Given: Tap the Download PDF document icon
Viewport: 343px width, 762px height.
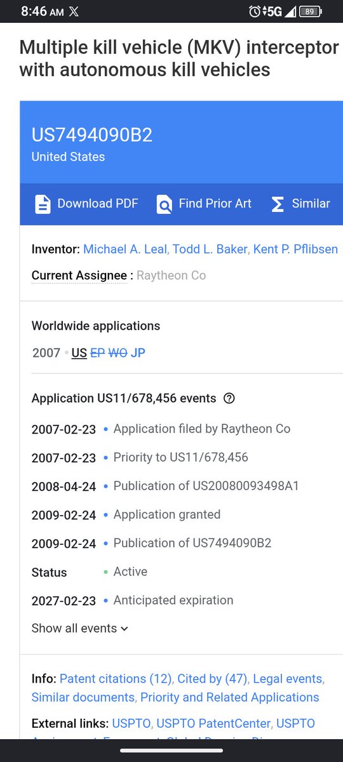Looking at the screenshot, I should pos(43,204).
